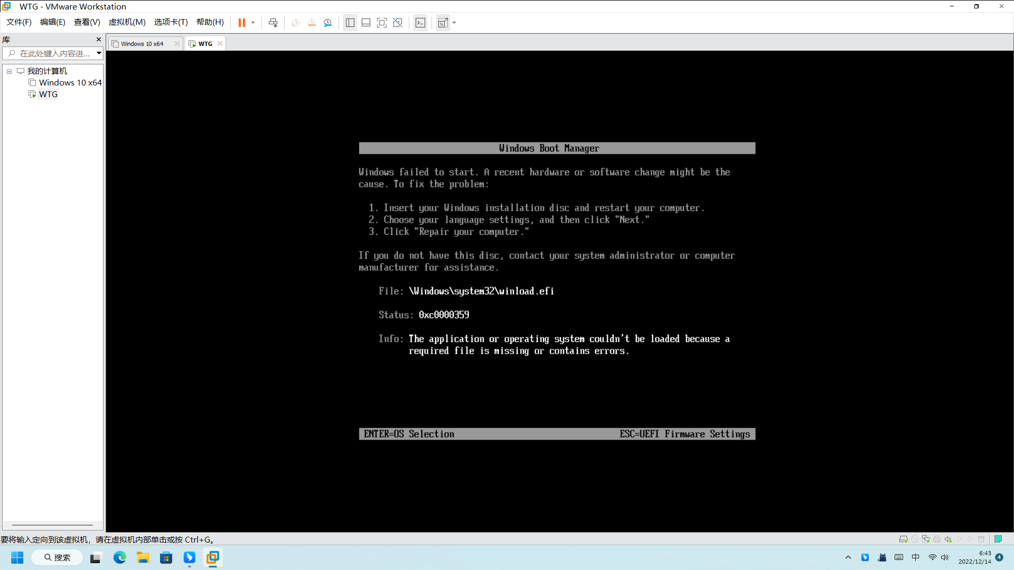Click the sound device status icon
Viewport: 1014px width, 570px height.
pos(947,539)
